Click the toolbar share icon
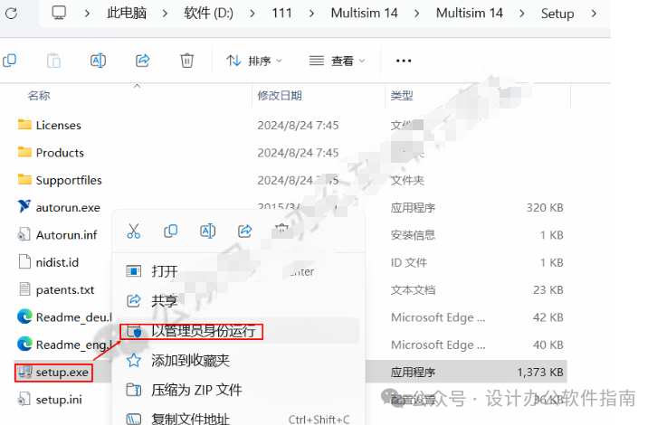Screen dimensions: 657x425 [142, 61]
